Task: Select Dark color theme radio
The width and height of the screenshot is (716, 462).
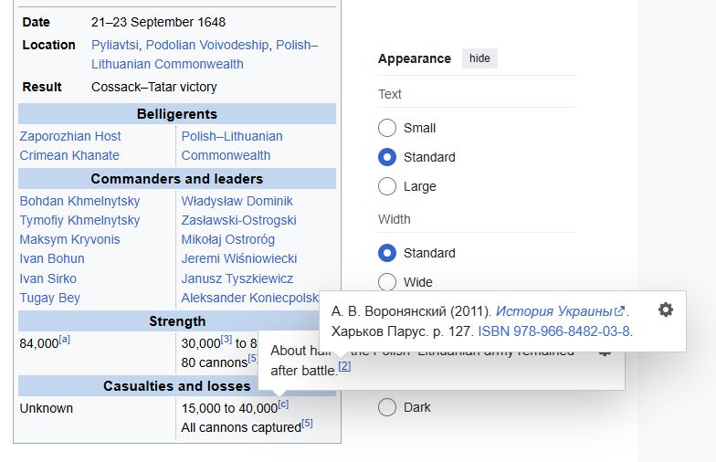Action: (387, 407)
